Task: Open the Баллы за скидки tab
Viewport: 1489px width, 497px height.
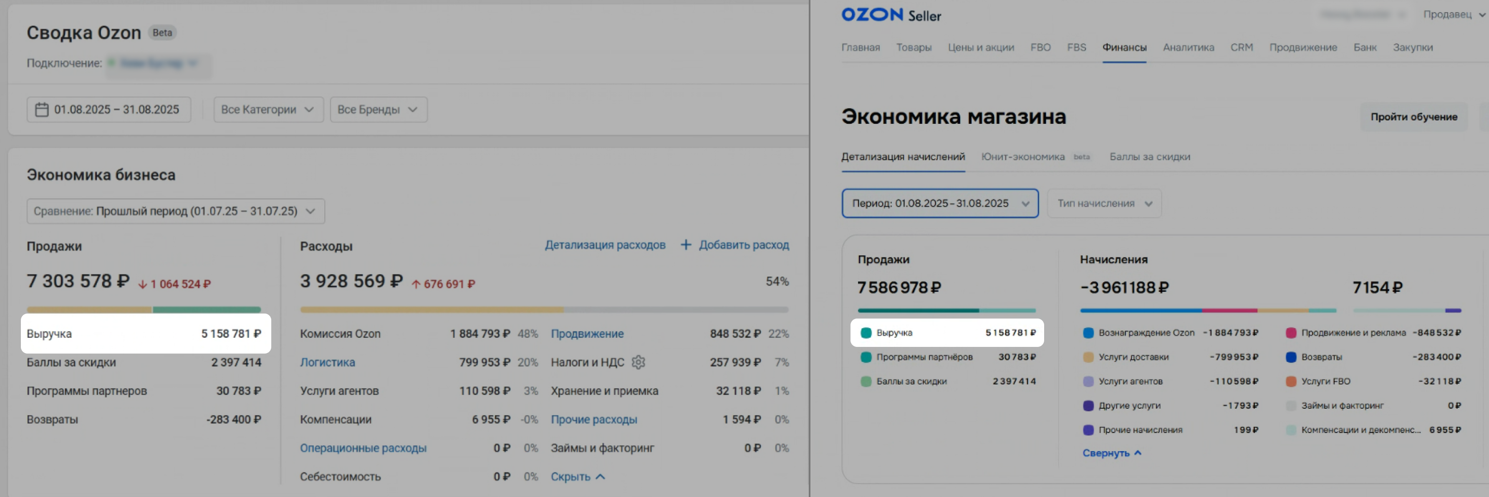Action: click(1149, 157)
